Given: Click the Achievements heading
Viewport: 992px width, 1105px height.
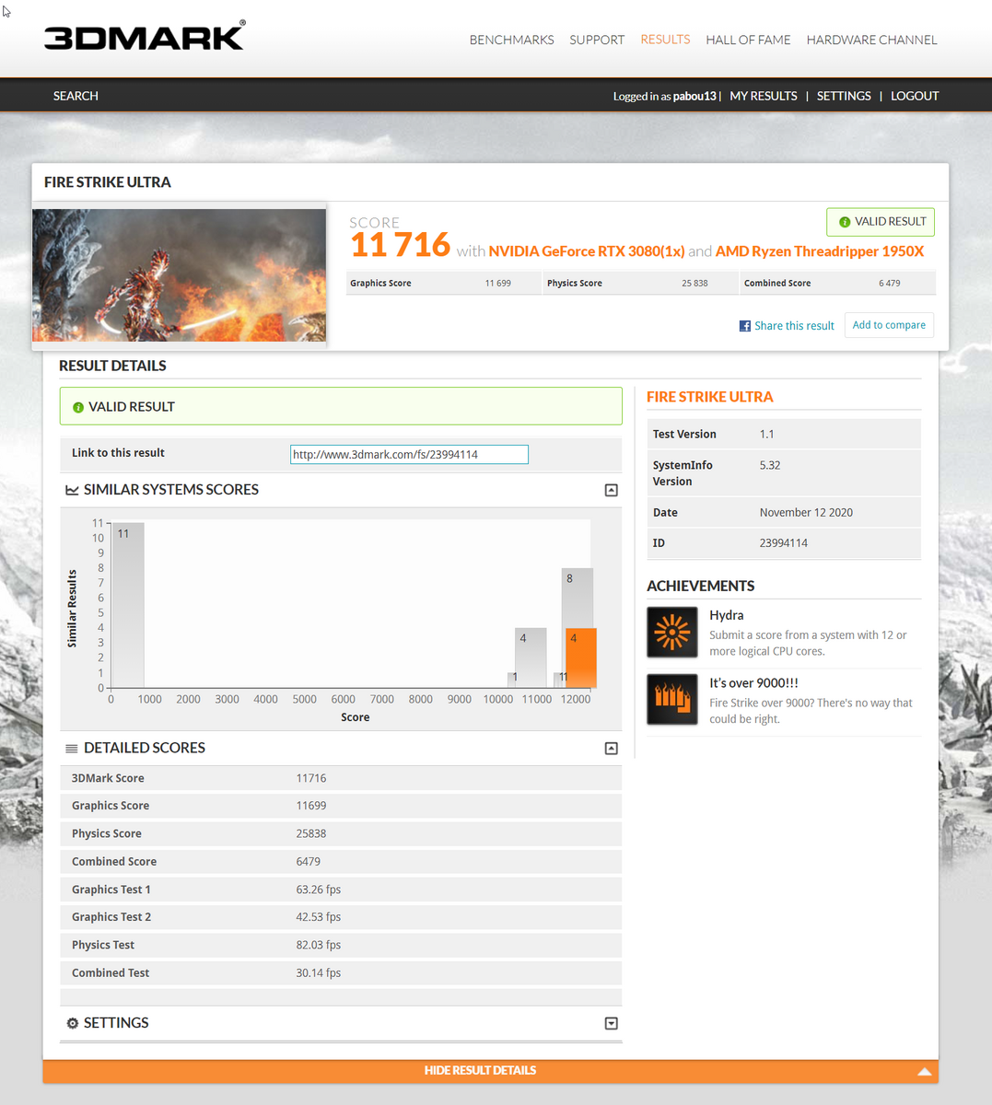Looking at the screenshot, I should 701,586.
